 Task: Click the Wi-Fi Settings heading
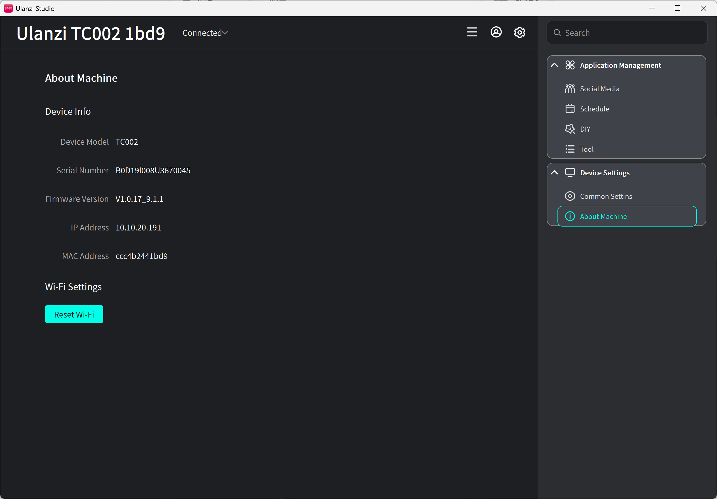pyautogui.click(x=73, y=287)
